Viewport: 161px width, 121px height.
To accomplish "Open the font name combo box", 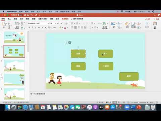I will (x=38, y=23).
